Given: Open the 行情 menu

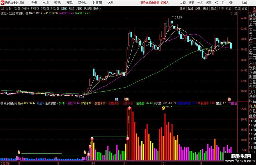Looking at the screenshot, I should click(34, 3).
